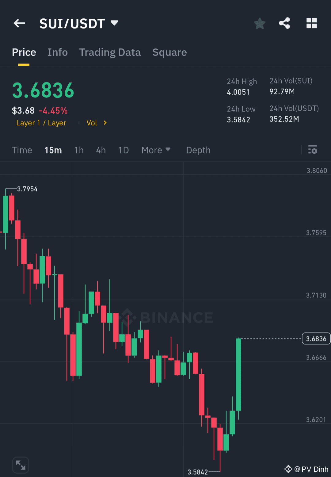The image size is (331, 477).
Task: Tap the PV Dinh Binance badge
Action: click(306, 469)
